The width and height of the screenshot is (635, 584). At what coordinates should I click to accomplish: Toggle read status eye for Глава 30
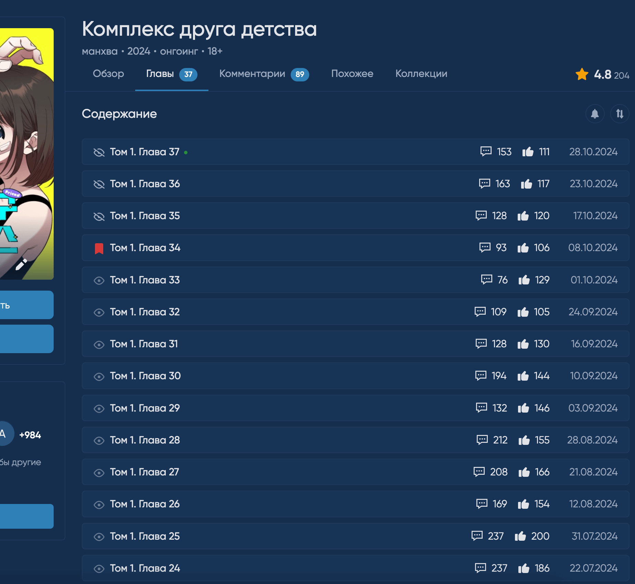click(x=99, y=377)
